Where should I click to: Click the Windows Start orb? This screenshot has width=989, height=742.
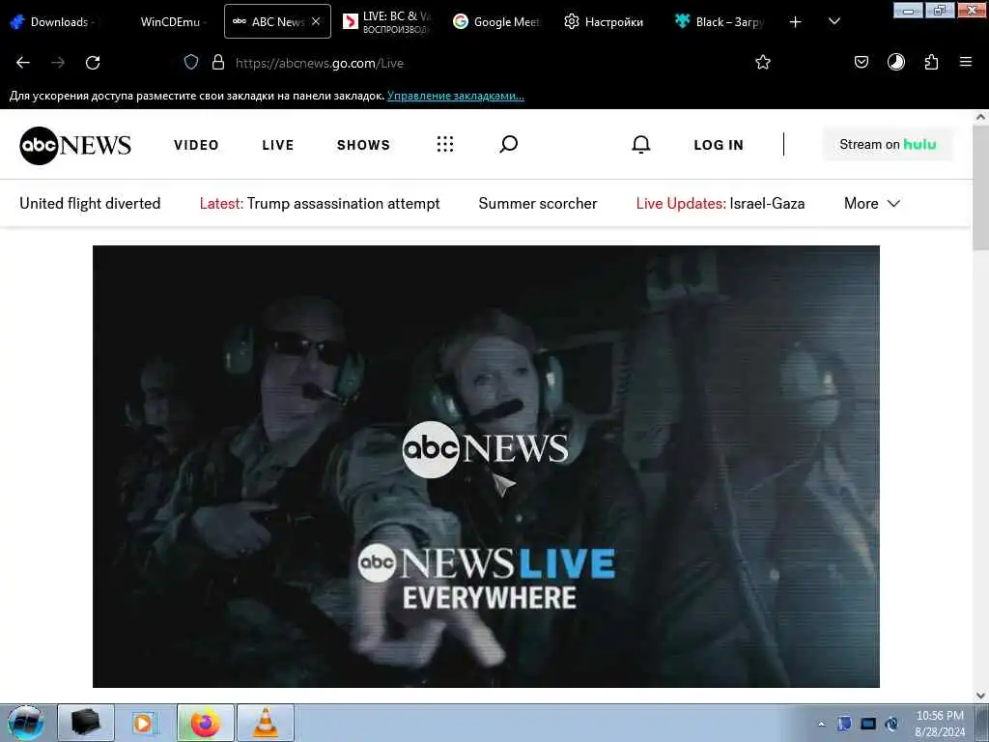tap(25, 723)
